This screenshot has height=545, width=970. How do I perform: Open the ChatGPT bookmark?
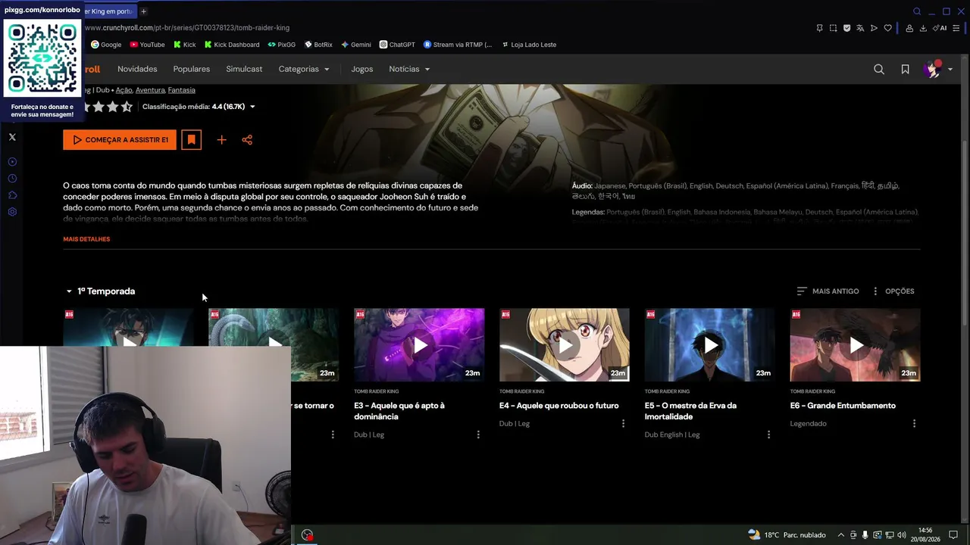pos(397,45)
